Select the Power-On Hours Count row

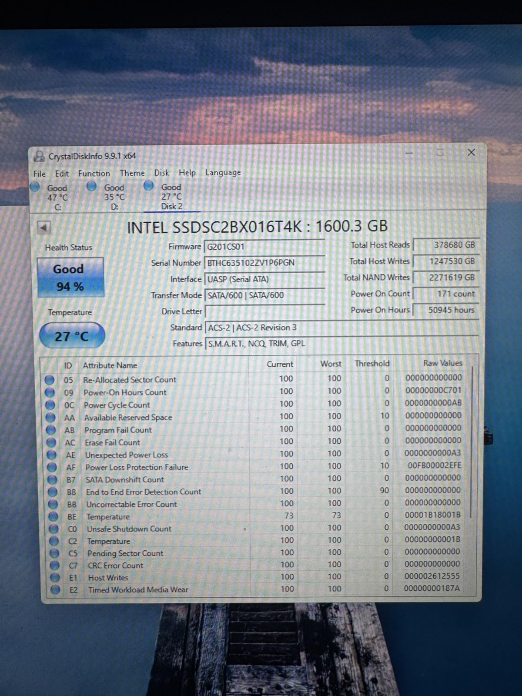[x=257, y=392]
